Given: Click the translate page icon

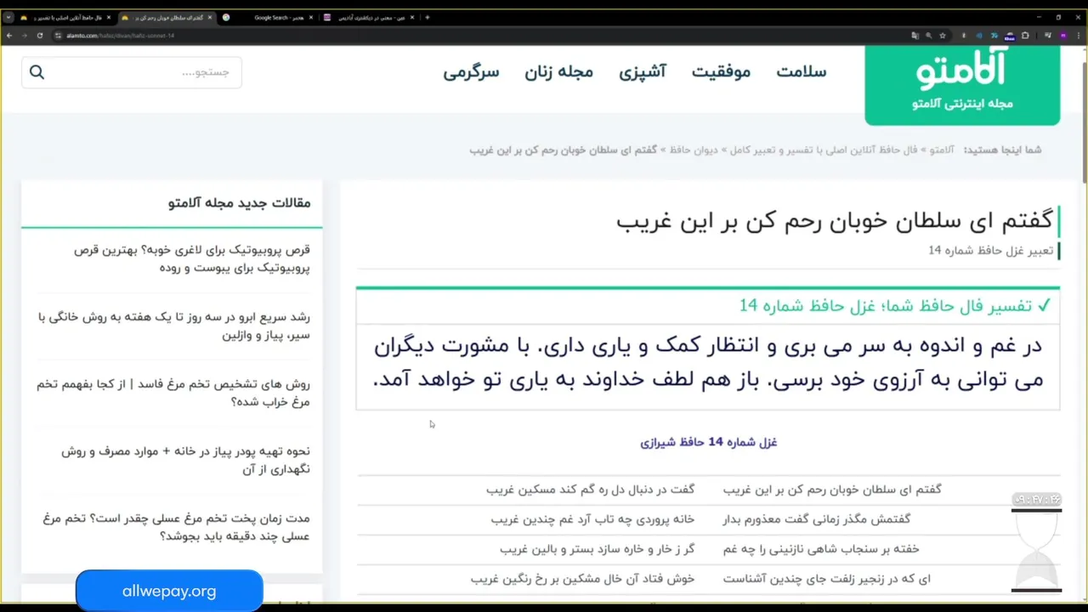Looking at the screenshot, I should tap(915, 36).
